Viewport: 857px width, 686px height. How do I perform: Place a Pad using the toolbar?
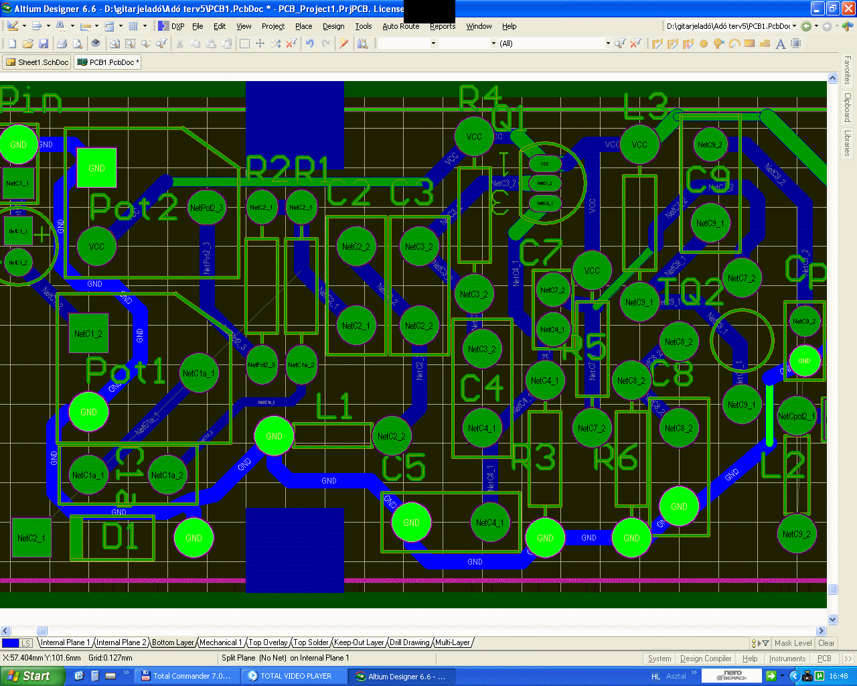tap(703, 44)
